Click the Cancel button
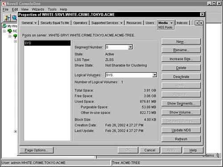Viewport: 223px width, 167px height. coord(150,150)
